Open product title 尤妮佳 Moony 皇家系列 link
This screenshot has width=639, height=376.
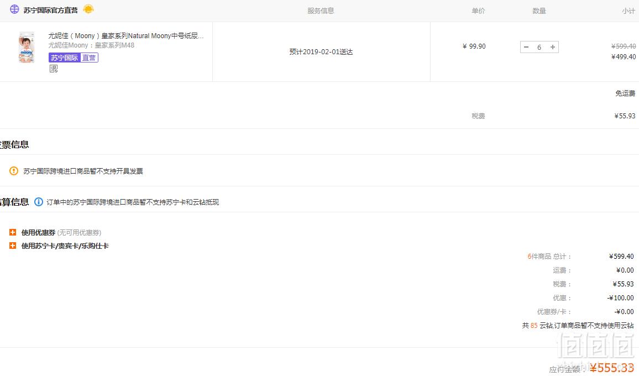point(126,36)
